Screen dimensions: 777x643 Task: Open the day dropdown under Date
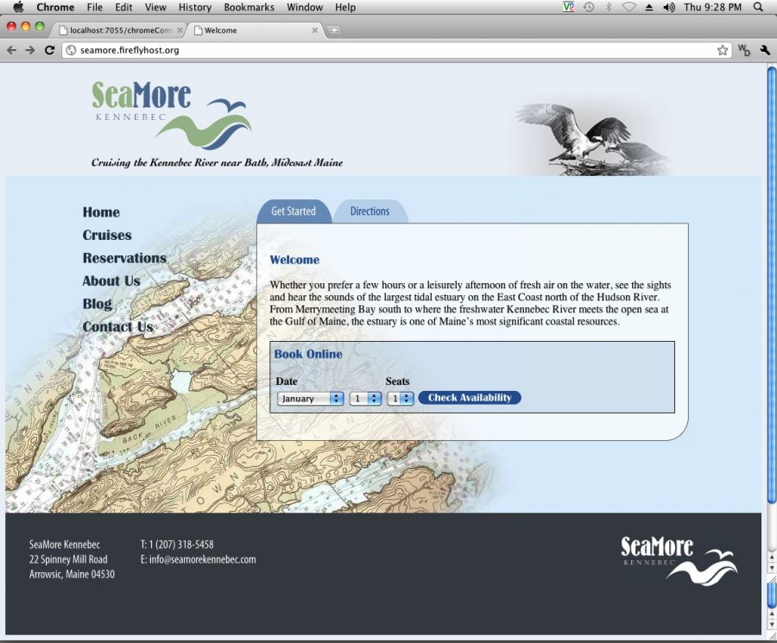[x=365, y=398]
